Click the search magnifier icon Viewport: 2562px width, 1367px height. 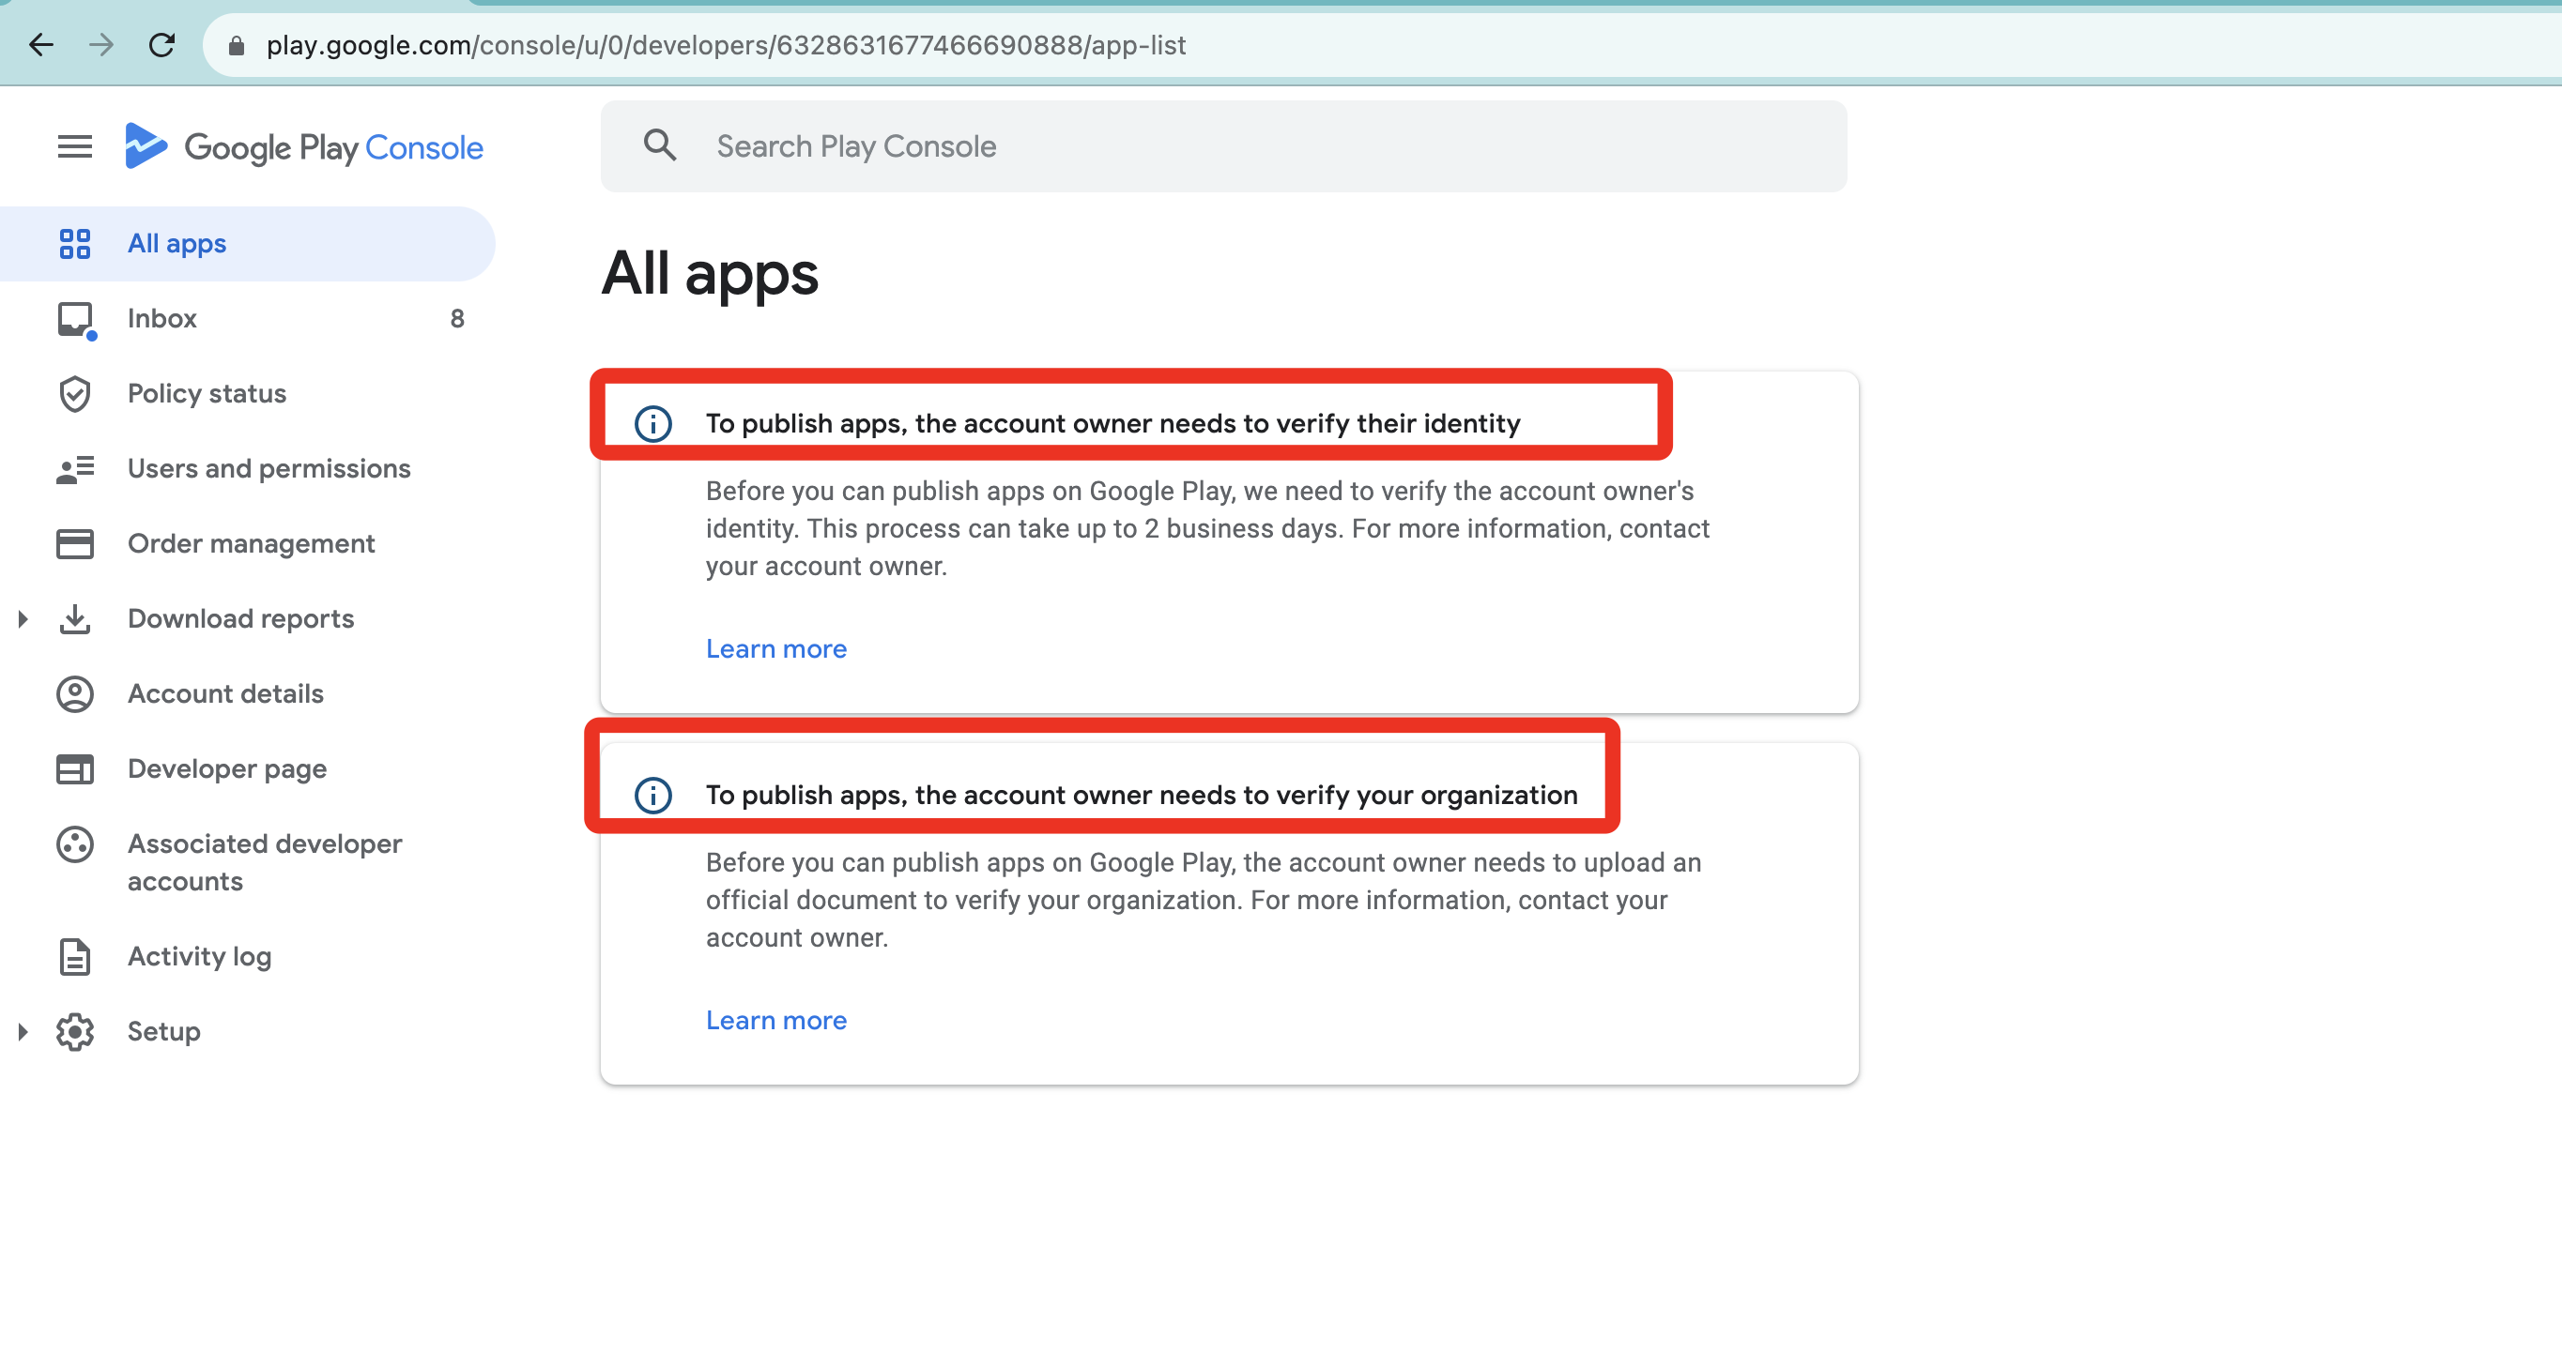(659, 146)
